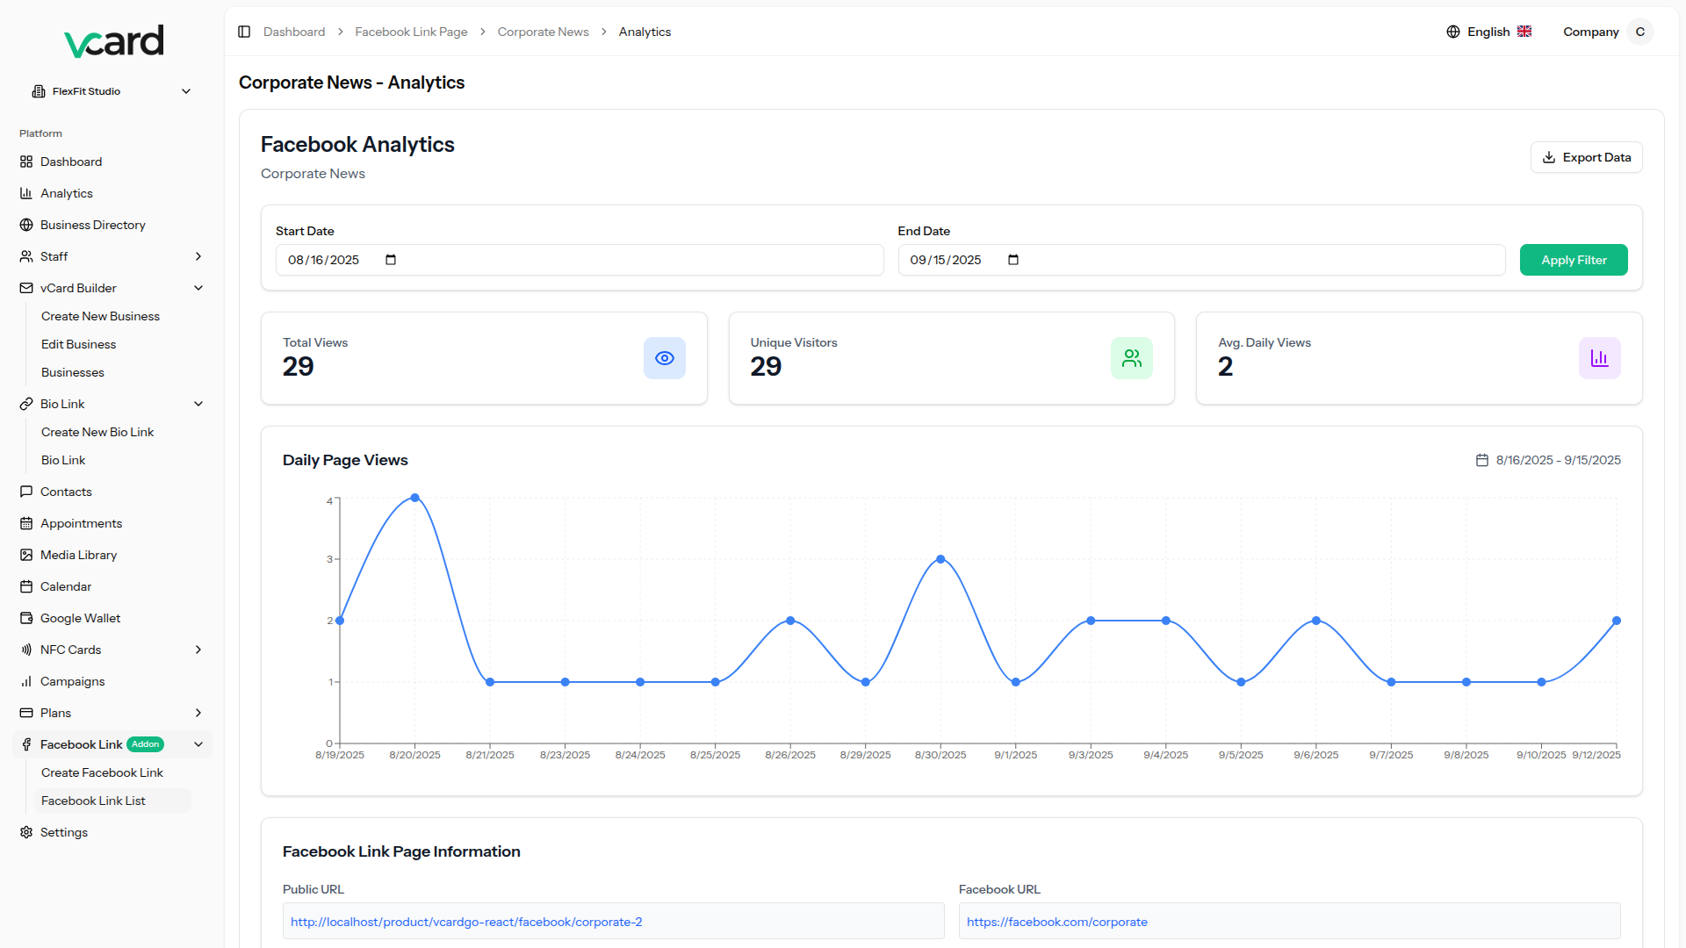
Task: Open the Bio Link sub-item under Create New Bio Link
Action: (63, 460)
